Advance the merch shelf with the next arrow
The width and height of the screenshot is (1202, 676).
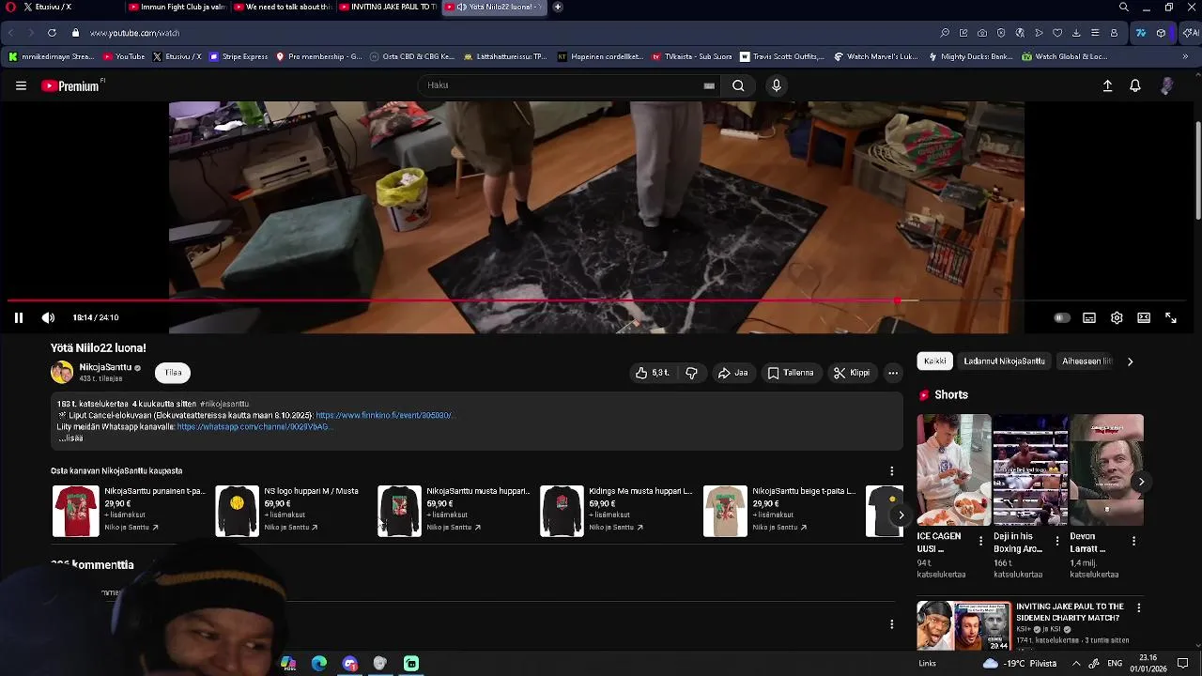[x=901, y=515]
